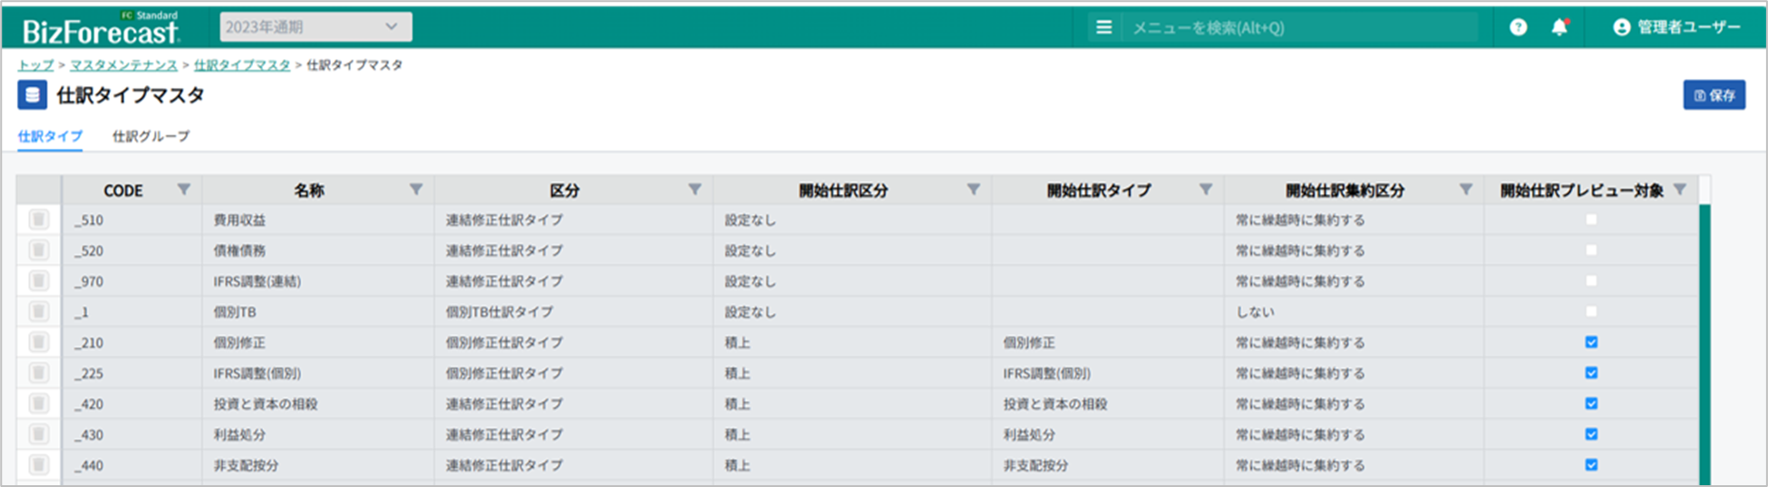
Task: Open filter icon on 名称 column
Action: (416, 190)
